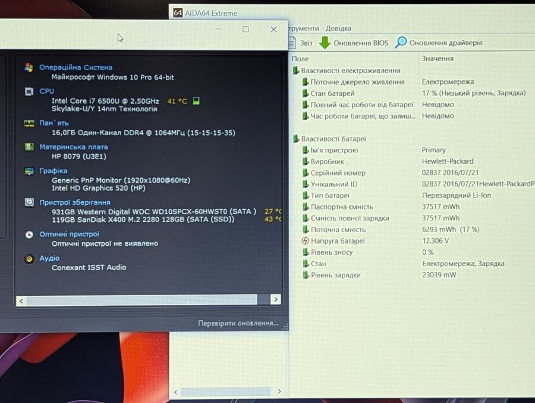The image size is (535, 403).
Task: Click Операційна Система heading in front window
Action: [x=75, y=67]
